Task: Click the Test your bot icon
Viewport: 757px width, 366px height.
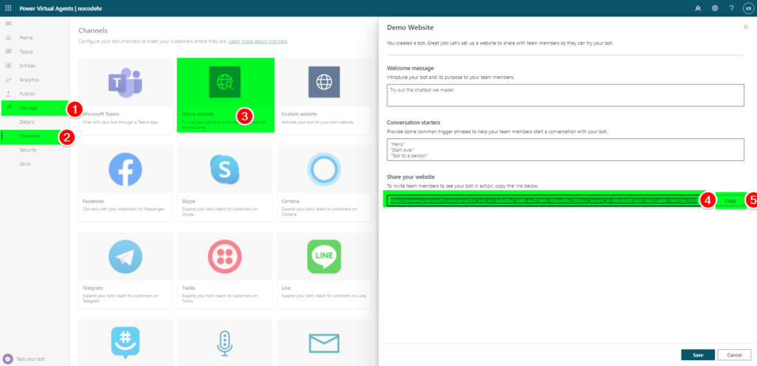Action: pos(7,359)
